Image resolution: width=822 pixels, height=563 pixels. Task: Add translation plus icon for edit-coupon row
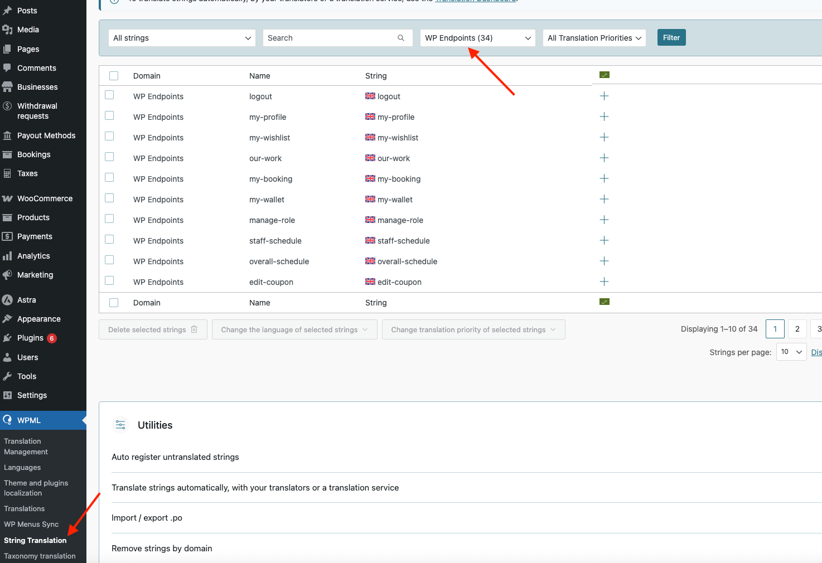point(604,281)
